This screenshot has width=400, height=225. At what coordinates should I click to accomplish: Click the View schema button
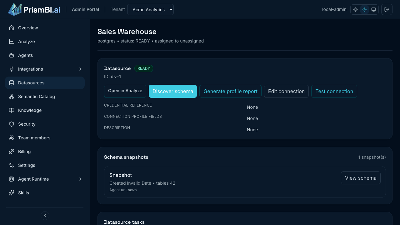(x=361, y=178)
